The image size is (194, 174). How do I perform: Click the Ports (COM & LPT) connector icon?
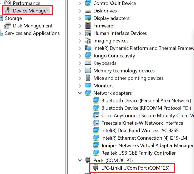coord(88,160)
